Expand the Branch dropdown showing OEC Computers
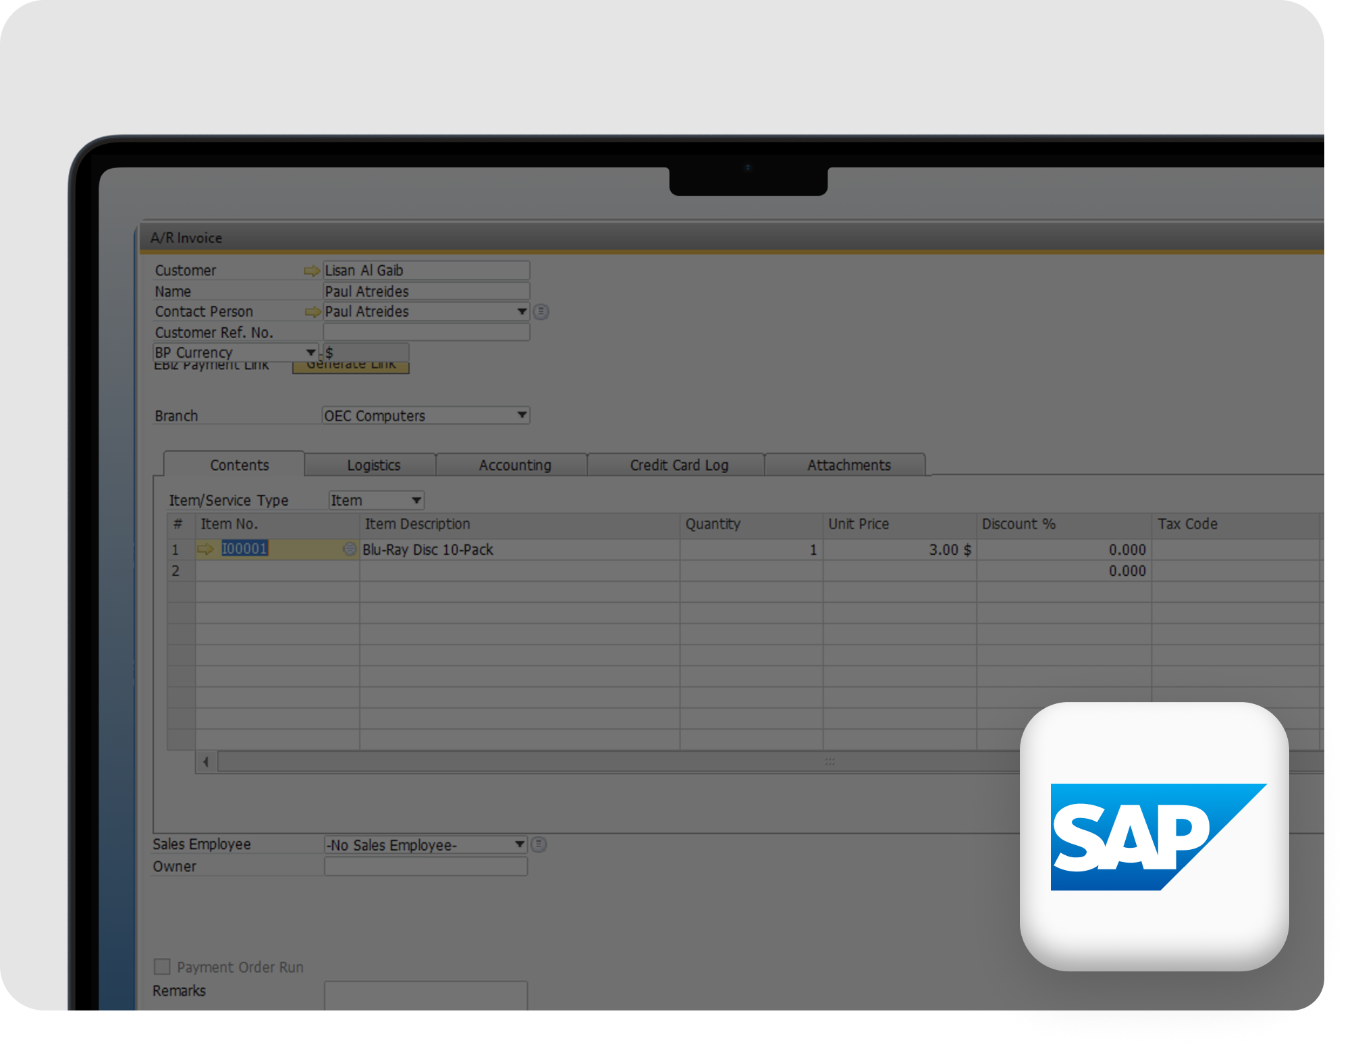The width and height of the screenshot is (1354, 1053). coord(521,415)
